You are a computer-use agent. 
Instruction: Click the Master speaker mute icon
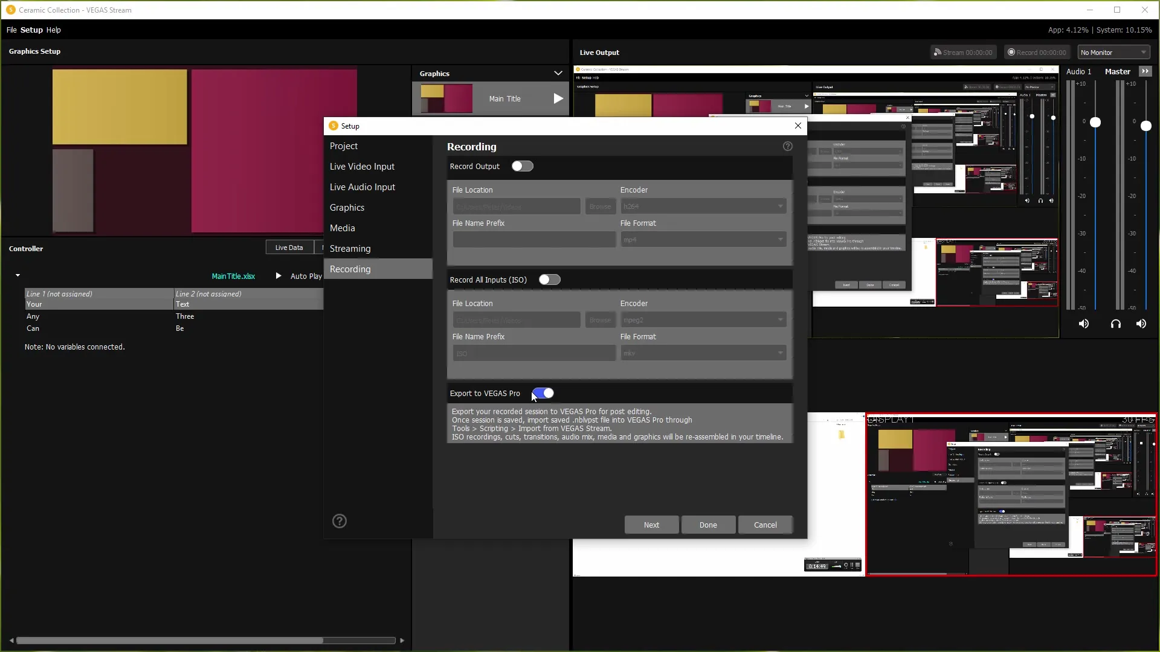pyautogui.click(x=1141, y=324)
